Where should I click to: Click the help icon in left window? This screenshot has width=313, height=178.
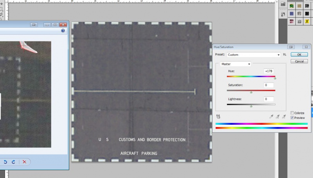click(63, 31)
